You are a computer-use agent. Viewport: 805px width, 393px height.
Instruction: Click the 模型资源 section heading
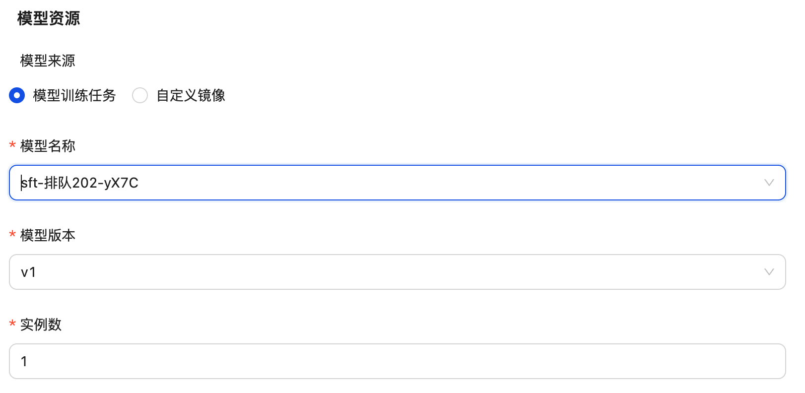(49, 18)
